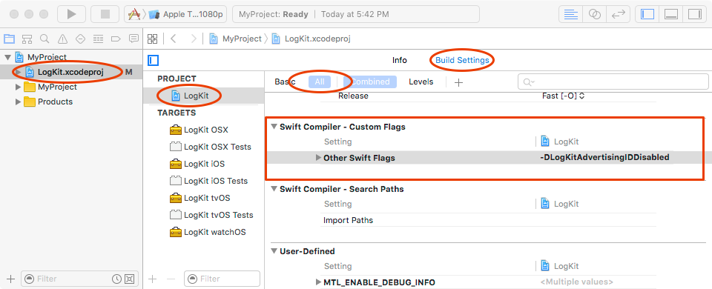Select MyProject in the jump bar
Screen dimensions: 712x289
coord(235,39)
